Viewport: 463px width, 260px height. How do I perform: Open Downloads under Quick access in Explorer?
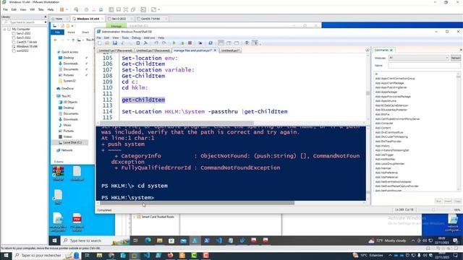[70, 64]
